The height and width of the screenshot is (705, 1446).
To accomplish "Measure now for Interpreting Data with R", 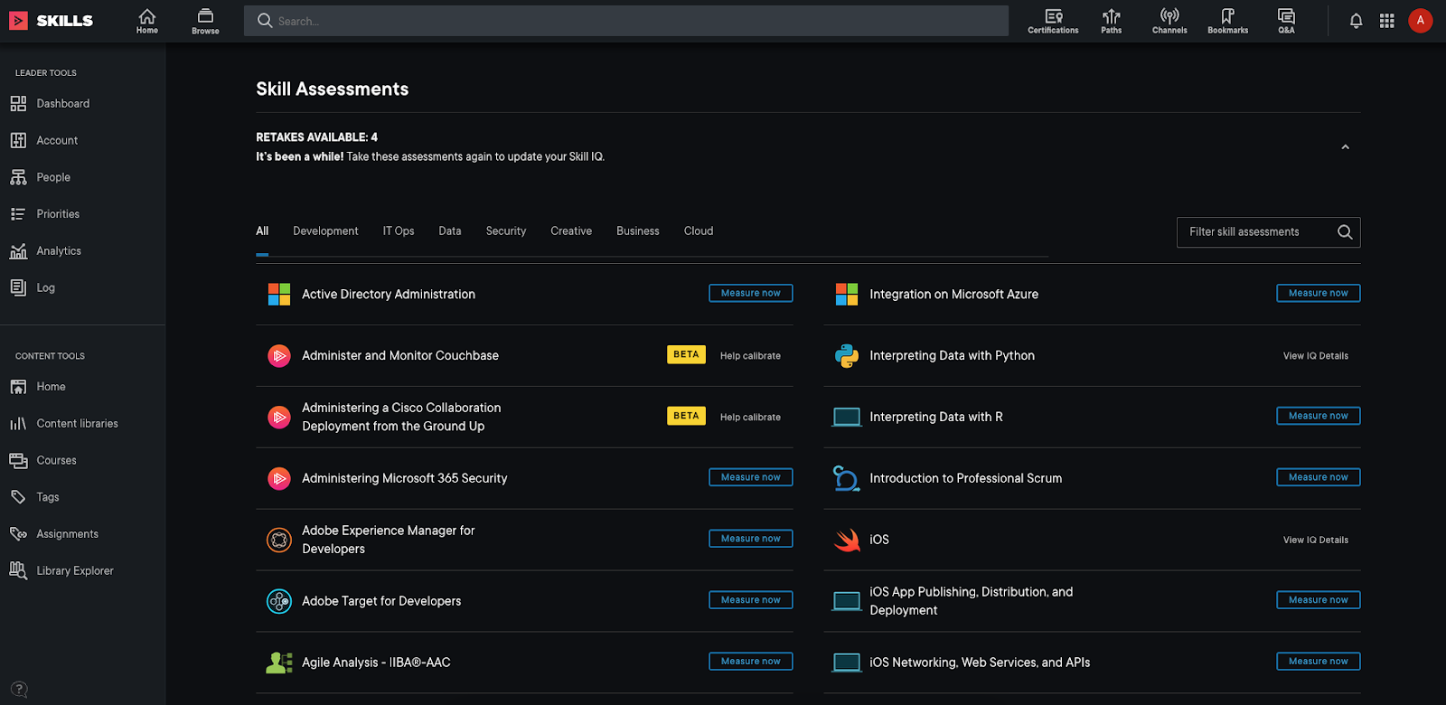I will click(x=1319, y=416).
